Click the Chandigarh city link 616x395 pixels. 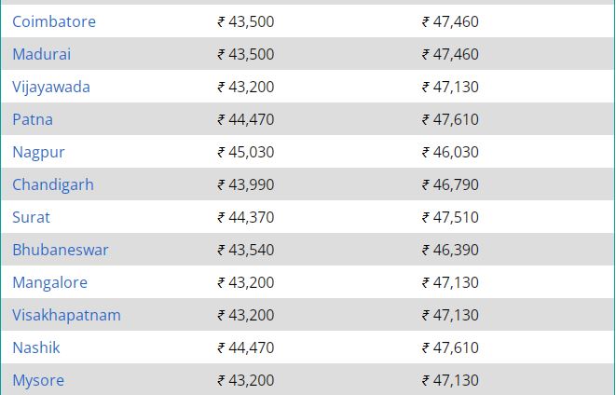coord(53,184)
